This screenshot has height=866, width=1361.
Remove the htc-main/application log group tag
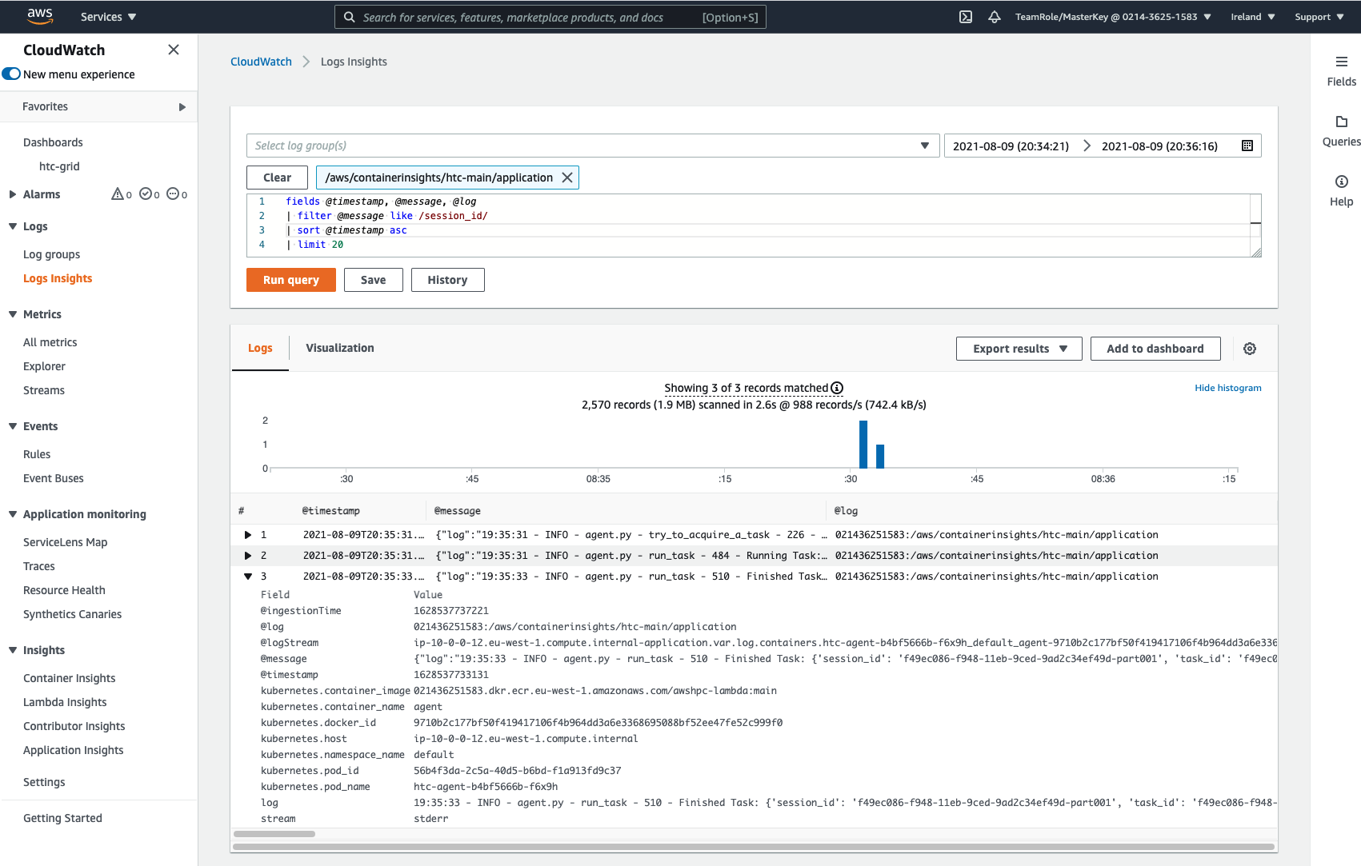pos(567,178)
